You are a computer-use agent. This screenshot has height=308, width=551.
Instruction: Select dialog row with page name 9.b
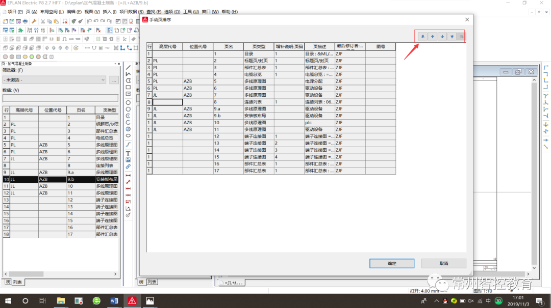point(271,116)
